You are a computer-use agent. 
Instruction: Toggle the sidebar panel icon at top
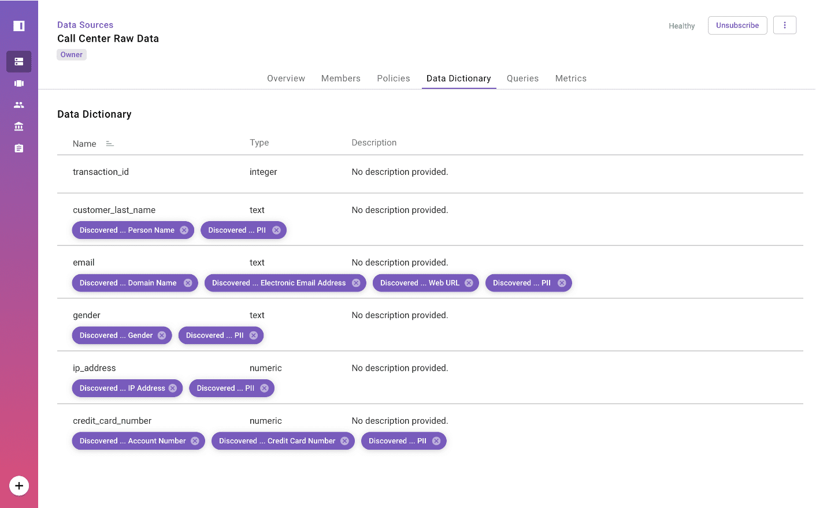pos(19,26)
